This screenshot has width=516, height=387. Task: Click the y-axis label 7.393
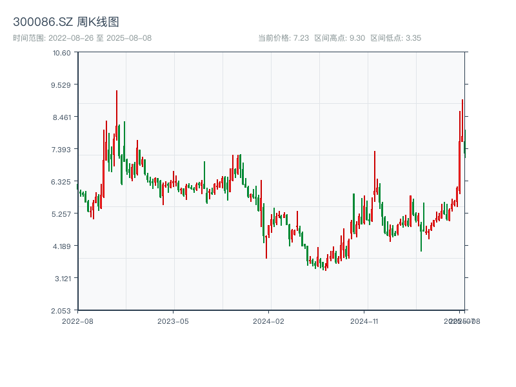61,150
